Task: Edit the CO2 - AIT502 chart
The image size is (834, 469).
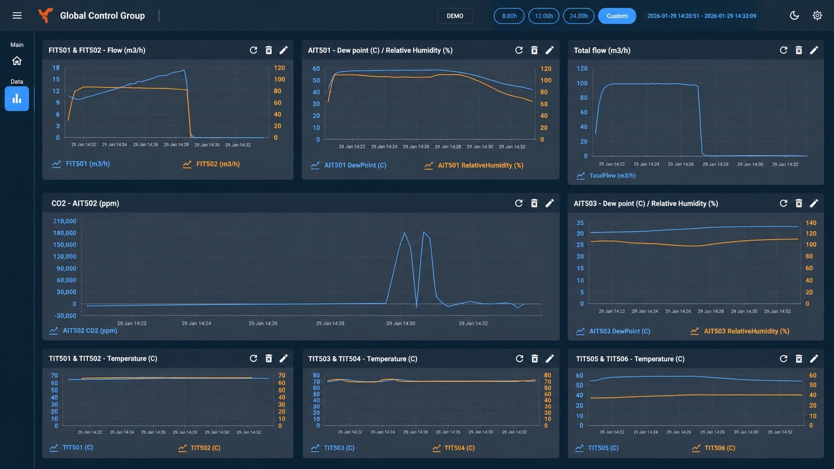Action: pyautogui.click(x=549, y=203)
